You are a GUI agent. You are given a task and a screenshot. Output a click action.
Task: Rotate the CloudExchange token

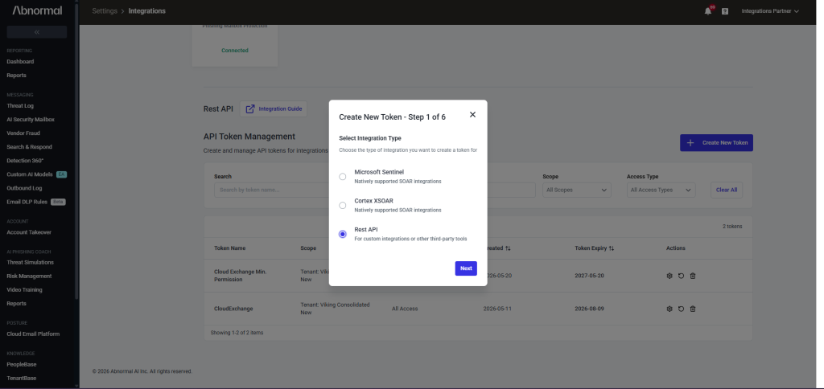pyautogui.click(x=681, y=309)
